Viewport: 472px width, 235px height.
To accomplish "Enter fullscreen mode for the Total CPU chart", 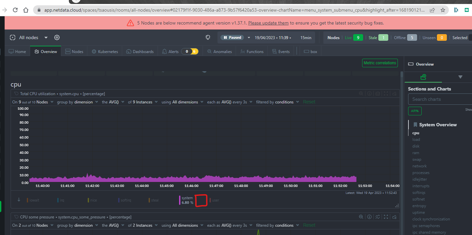I will coord(386,93).
